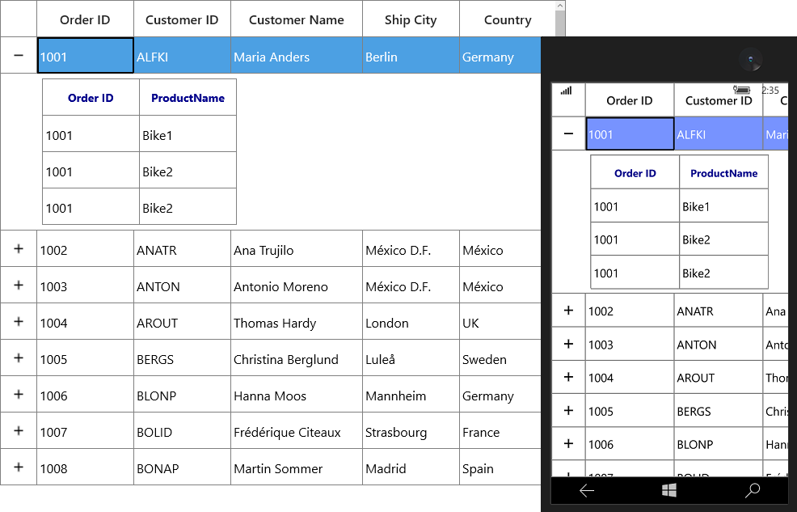Image resolution: width=797 pixels, height=512 pixels.
Task: Expand order 1003 row on phone
Action: point(568,344)
